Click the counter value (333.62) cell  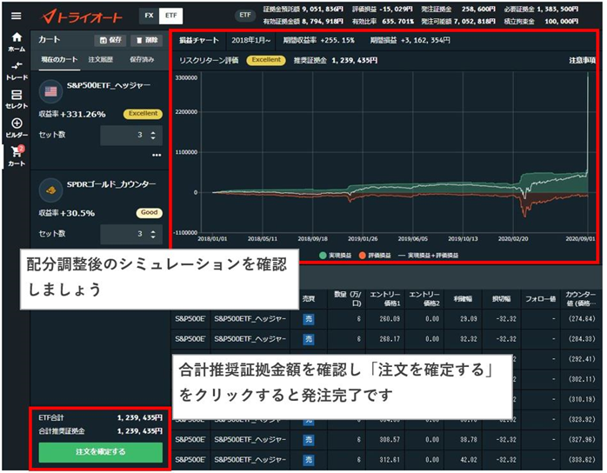582,460
